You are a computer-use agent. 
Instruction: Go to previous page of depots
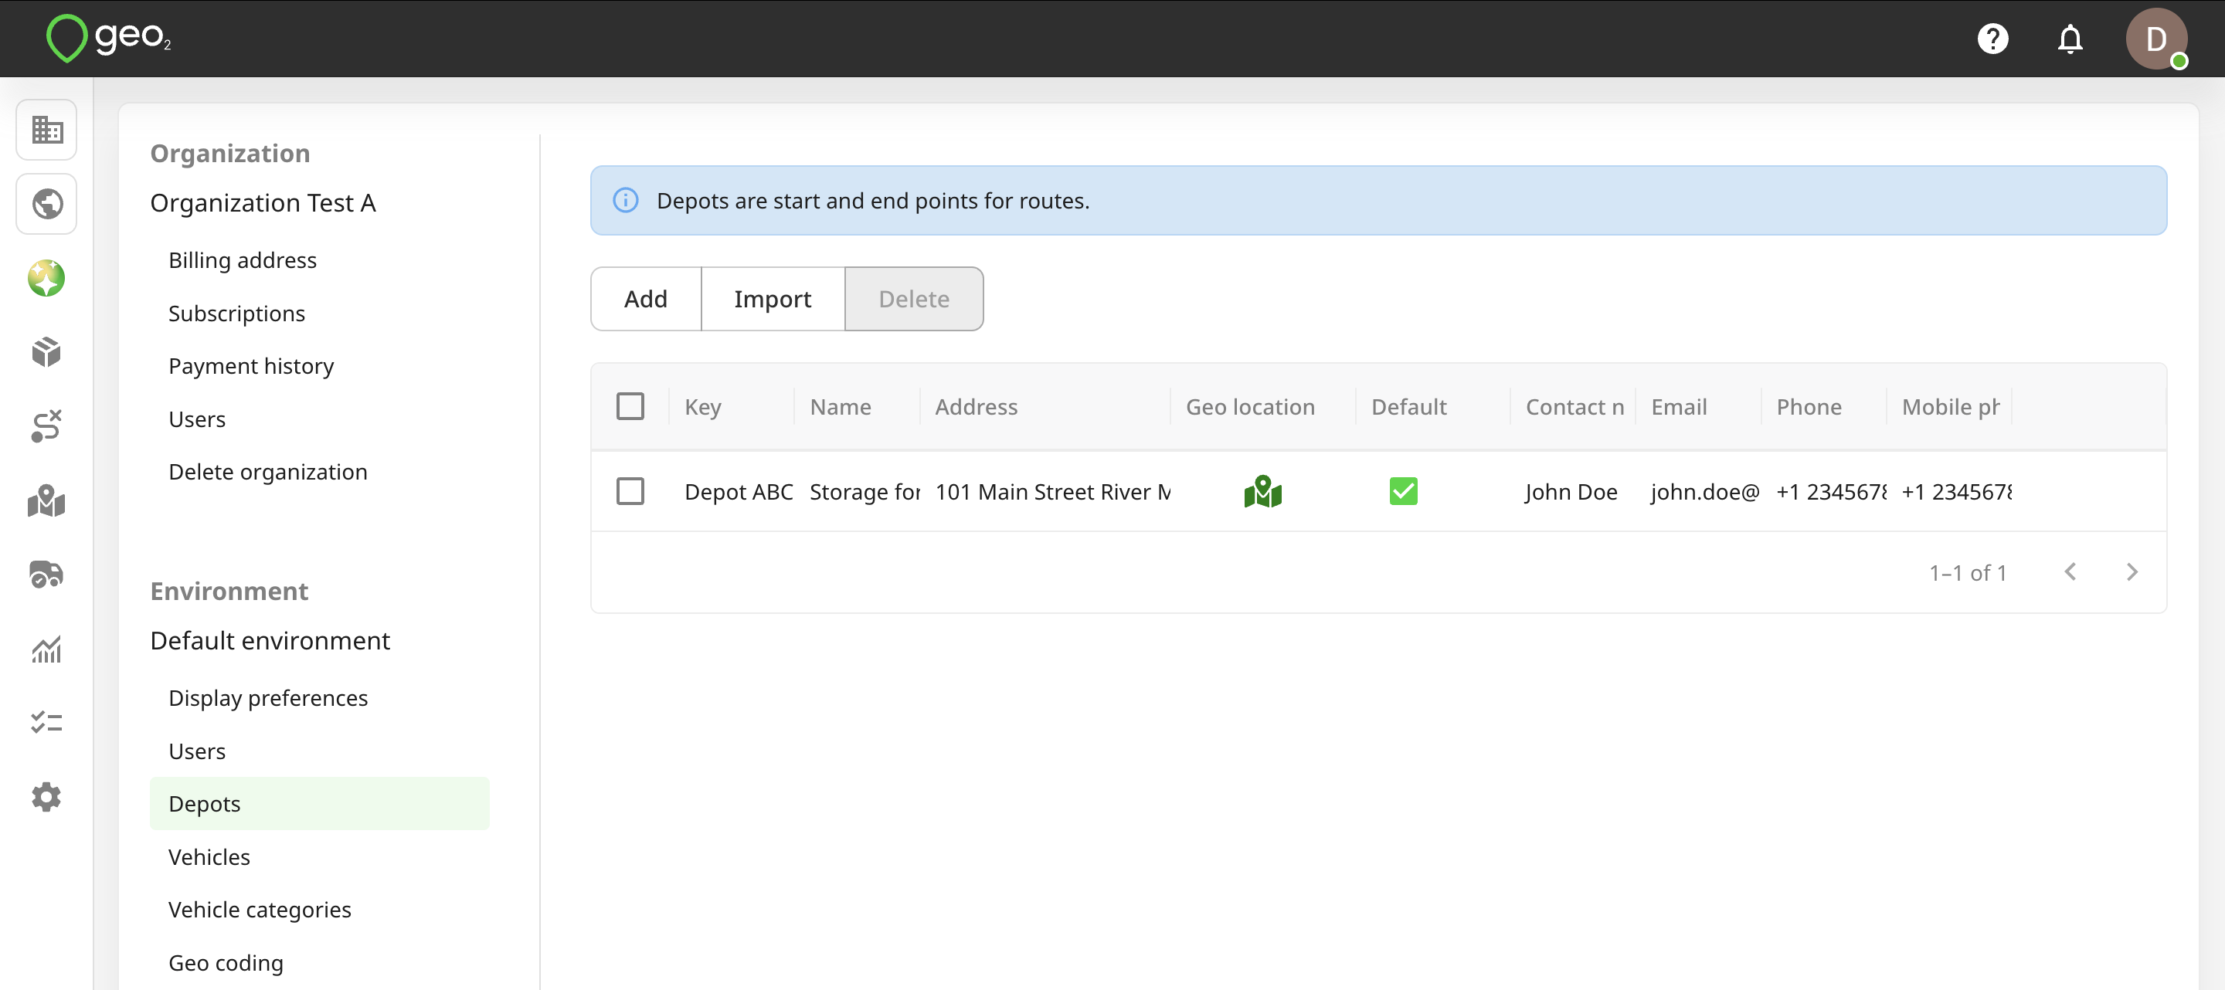[x=2070, y=572]
